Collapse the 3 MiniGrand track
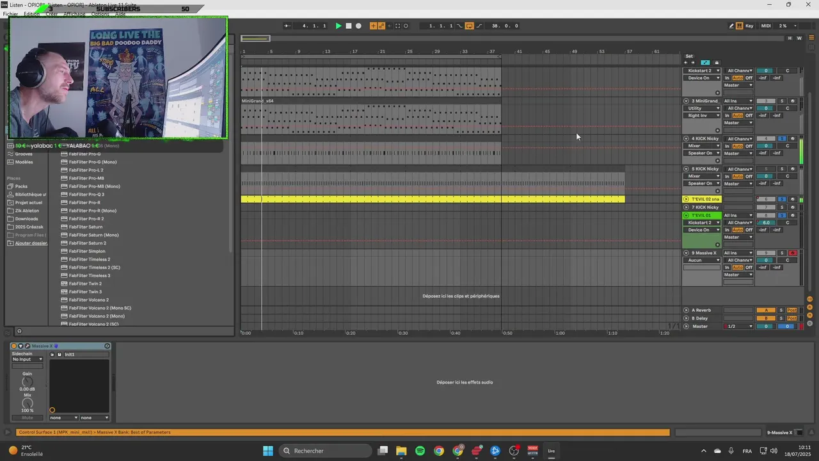Image resolution: width=819 pixels, height=461 pixels. click(x=686, y=101)
